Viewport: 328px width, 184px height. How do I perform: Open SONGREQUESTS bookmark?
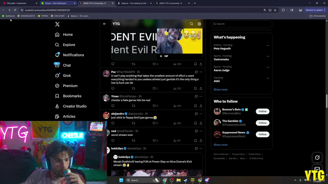(26, 16)
